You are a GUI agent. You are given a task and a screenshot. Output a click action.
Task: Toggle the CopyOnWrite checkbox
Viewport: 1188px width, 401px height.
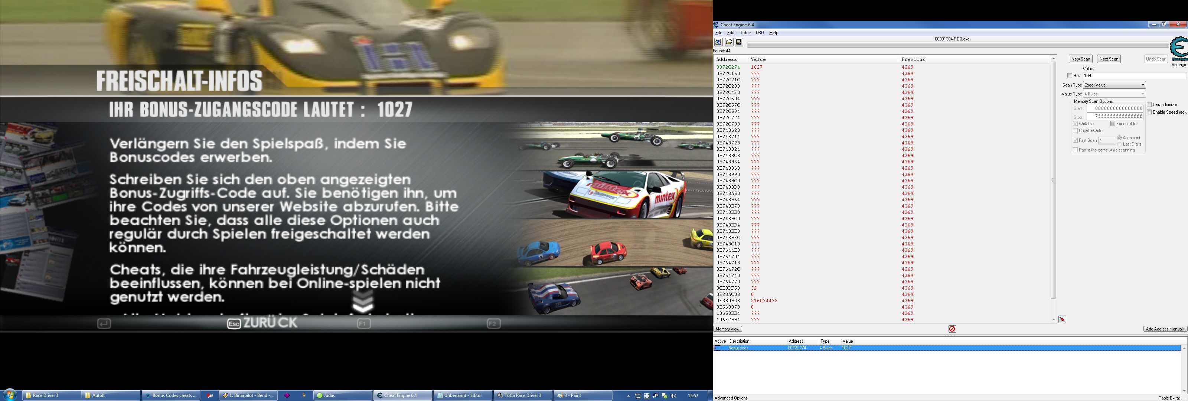[x=1076, y=131]
